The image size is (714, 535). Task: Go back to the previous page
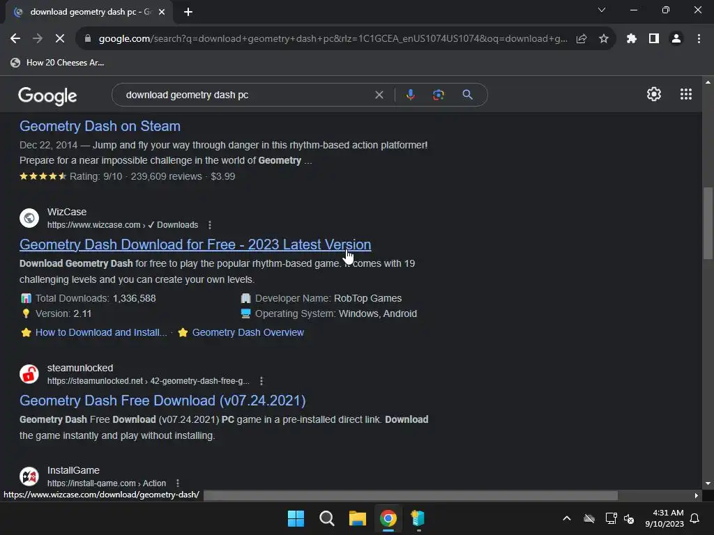coord(15,39)
